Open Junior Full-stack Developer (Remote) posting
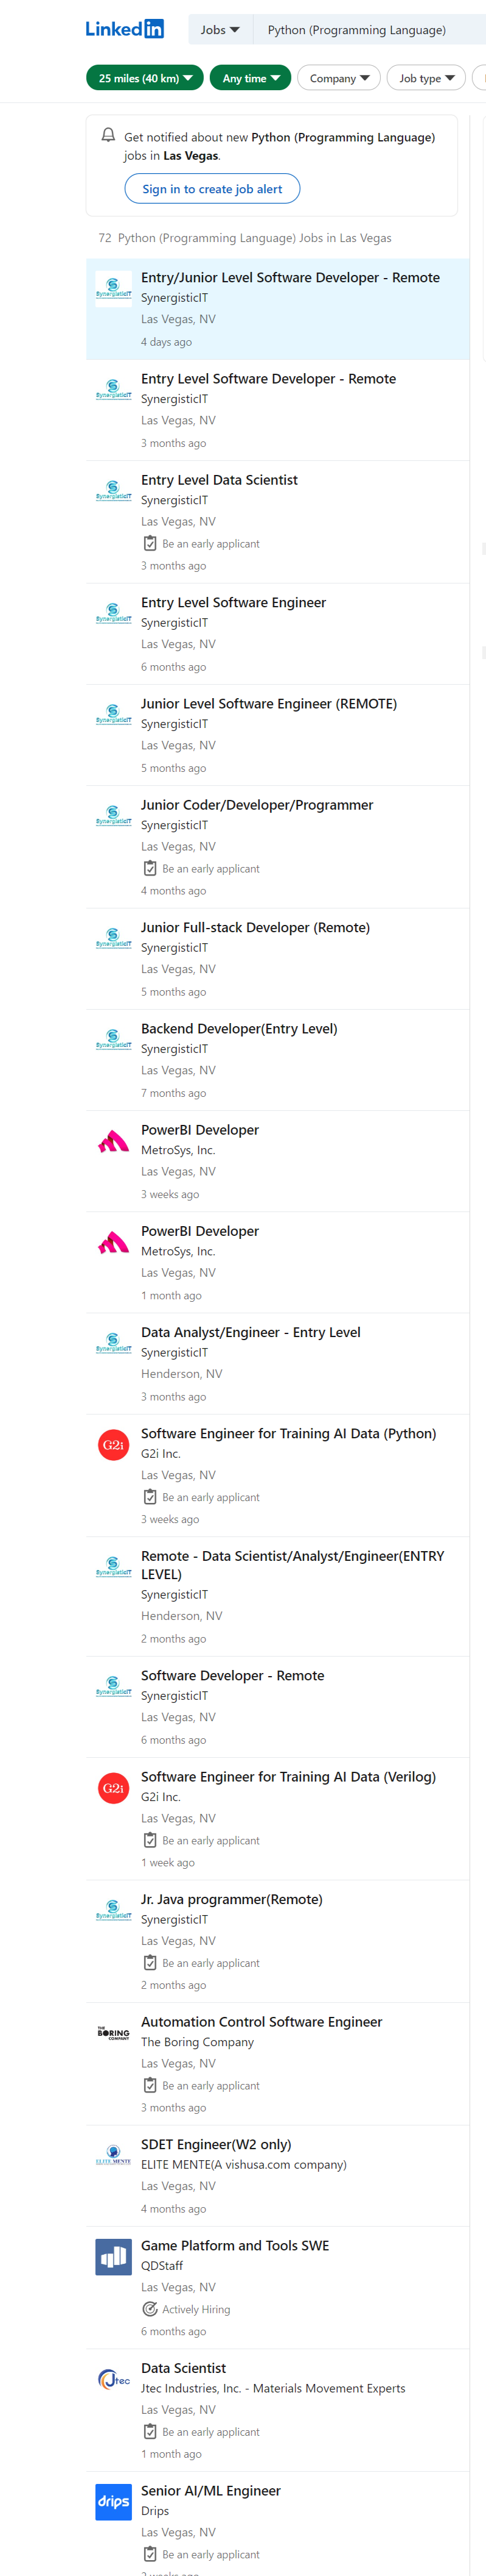 click(x=255, y=928)
